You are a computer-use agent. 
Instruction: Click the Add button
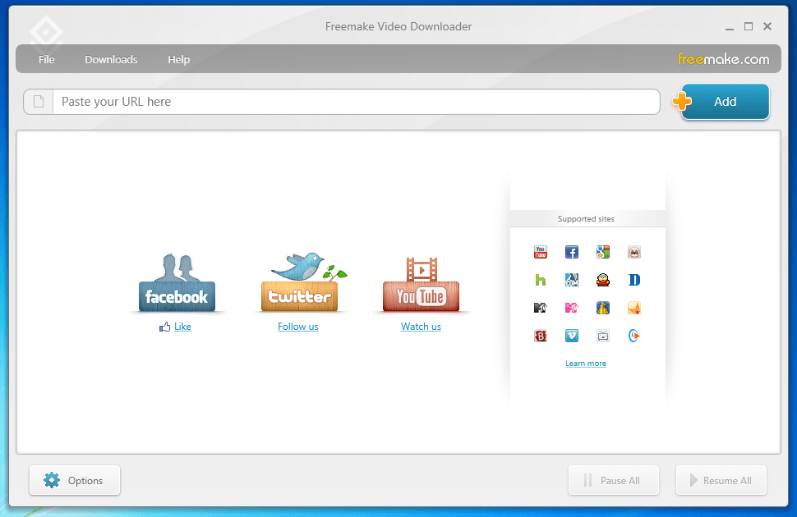click(x=725, y=101)
